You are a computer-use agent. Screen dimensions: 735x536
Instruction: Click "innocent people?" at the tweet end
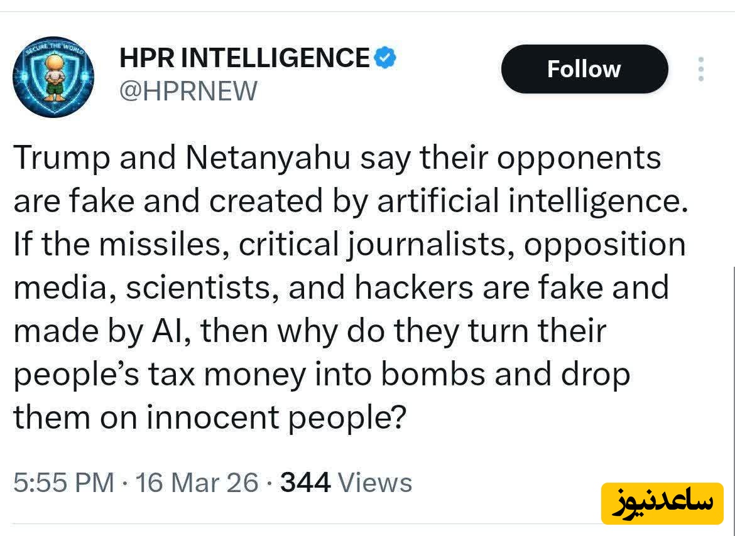tap(275, 417)
